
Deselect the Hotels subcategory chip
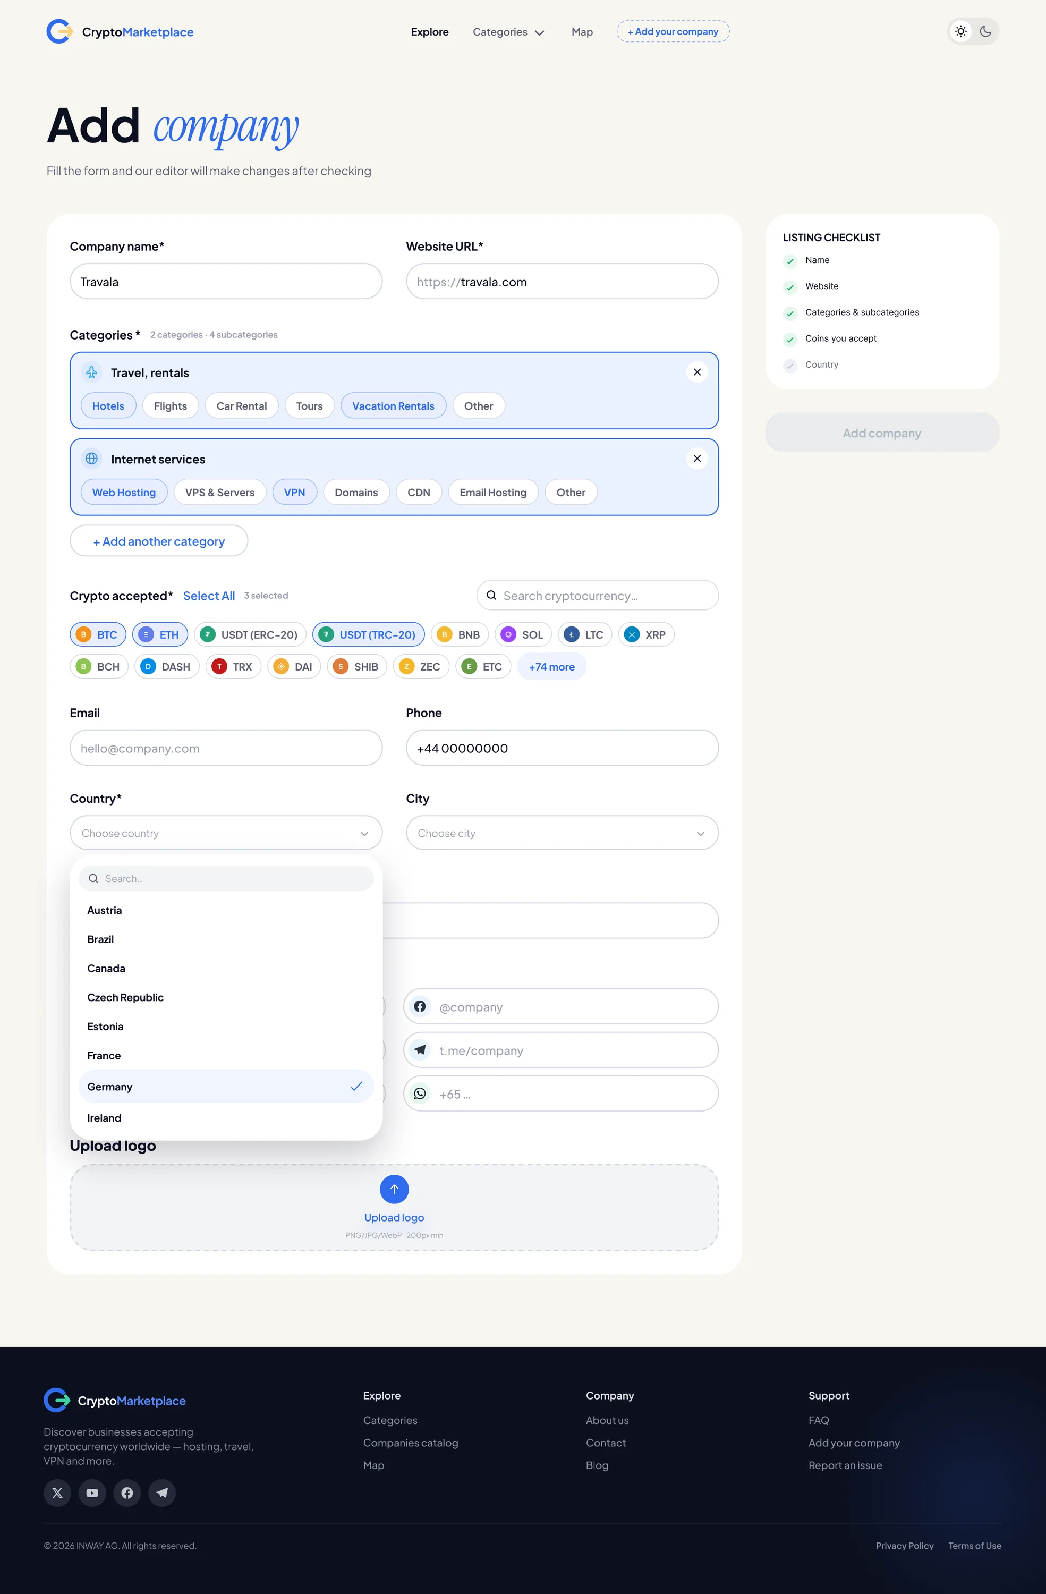[x=108, y=405]
